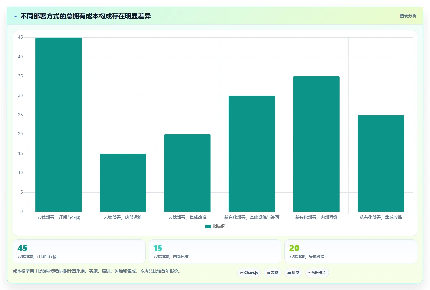Select the 表格 chip
The image size is (430, 290).
(x=272, y=273)
